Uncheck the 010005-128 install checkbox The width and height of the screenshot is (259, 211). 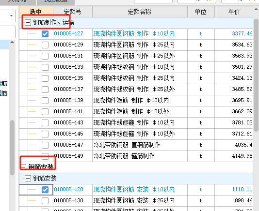coord(45,190)
